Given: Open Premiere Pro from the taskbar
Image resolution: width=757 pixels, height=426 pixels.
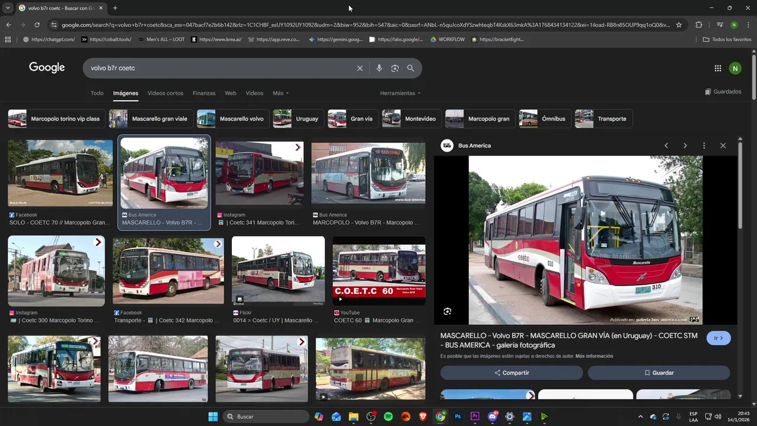Looking at the screenshot, I should click(x=475, y=417).
